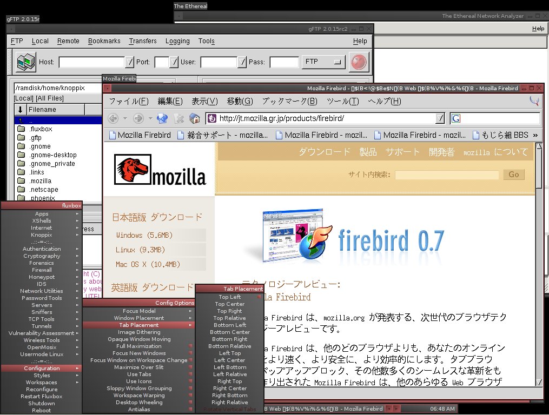Click the page icon of 総合サポート bookmark
Image resolution: width=549 pixels, height=415 pixels.
(x=181, y=135)
